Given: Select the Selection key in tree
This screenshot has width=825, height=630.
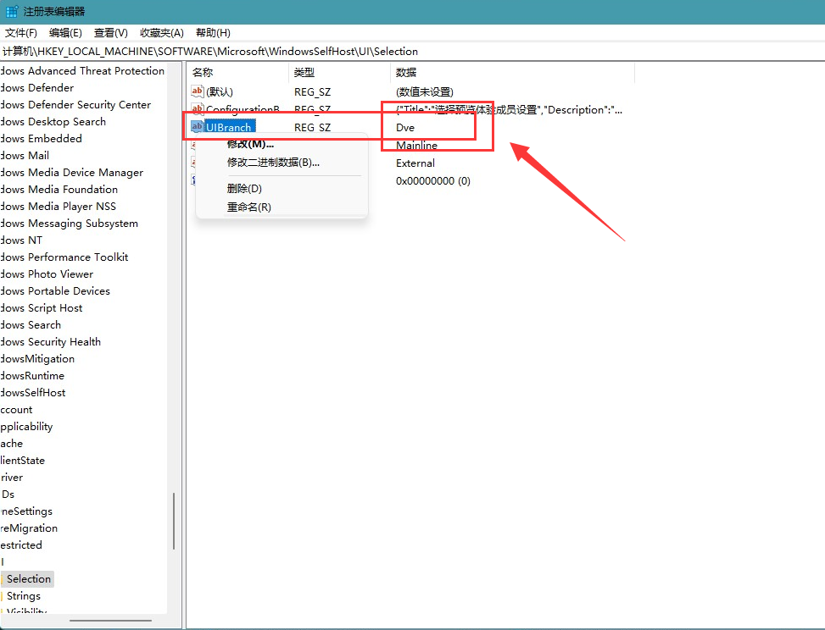Looking at the screenshot, I should pyautogui.click(x=29, y=579).
